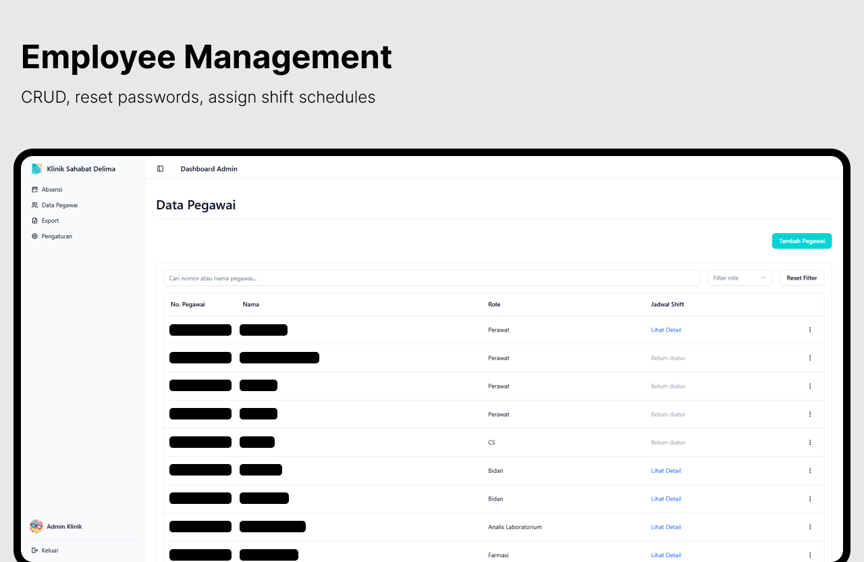Click the Klinik Sahabat Delima logo
This screenshot has width=864, height=562.
coord(36,168)
